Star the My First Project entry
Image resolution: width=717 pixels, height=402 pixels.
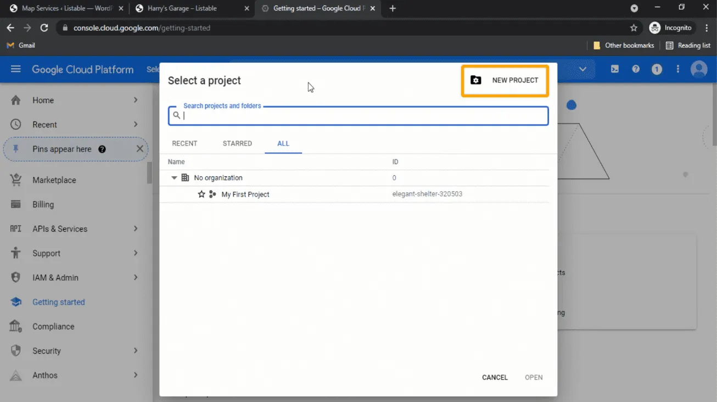[201, 194]
